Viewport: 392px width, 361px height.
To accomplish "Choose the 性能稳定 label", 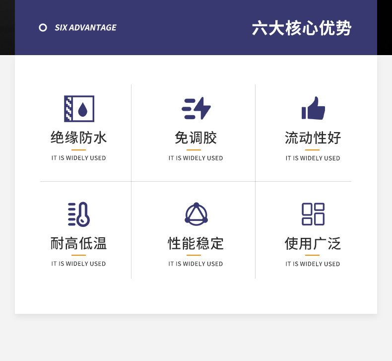I will 196,243.
